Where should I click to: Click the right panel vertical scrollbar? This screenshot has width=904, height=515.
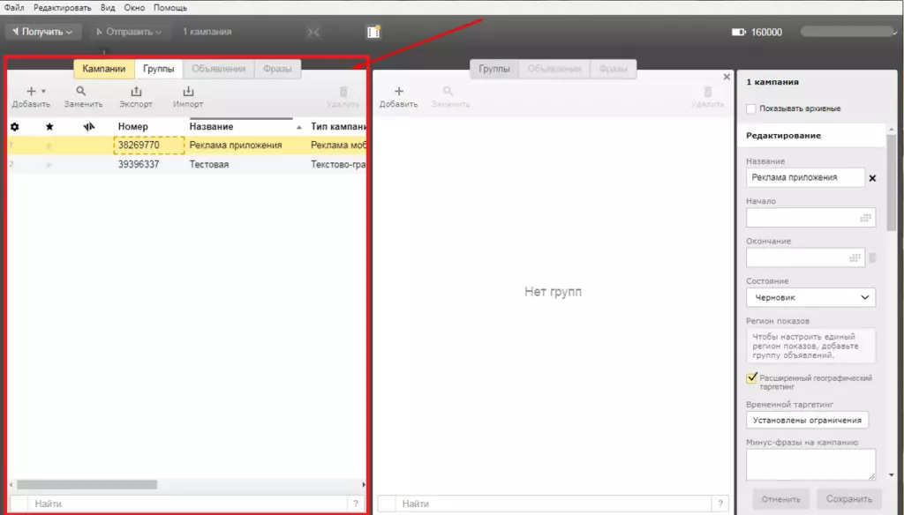tap(892, 182)
